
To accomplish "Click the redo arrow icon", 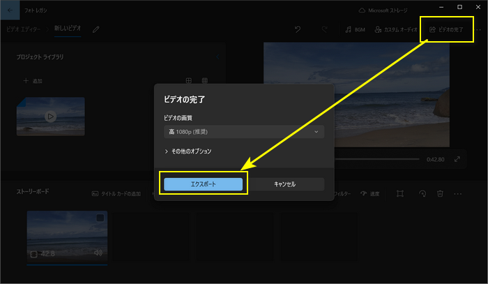I will [324, 29].
